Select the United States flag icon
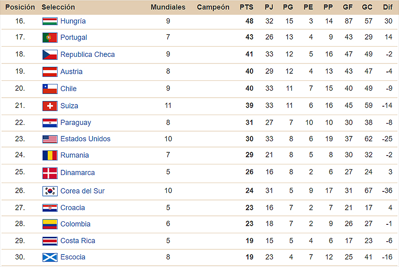The image size is (399, 267). [50, 139]
